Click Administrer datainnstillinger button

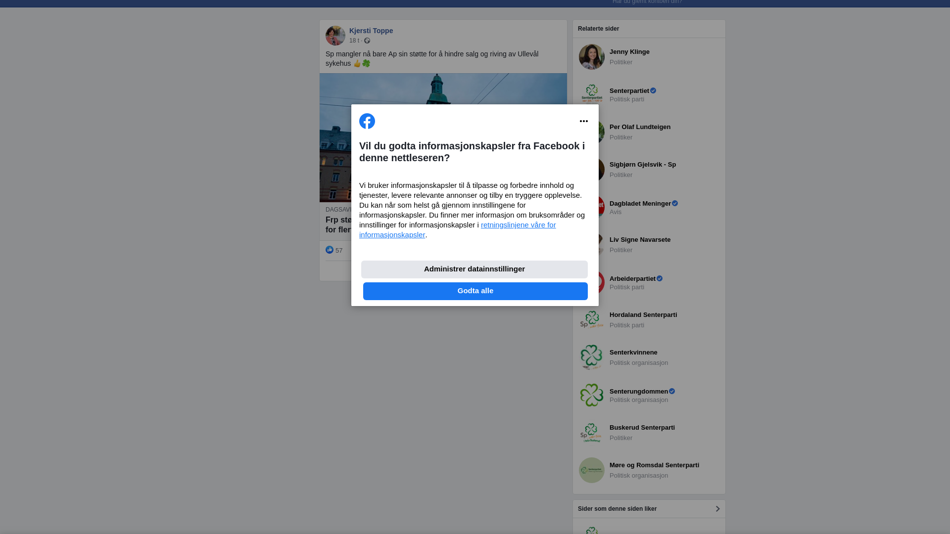pos(475,269)
